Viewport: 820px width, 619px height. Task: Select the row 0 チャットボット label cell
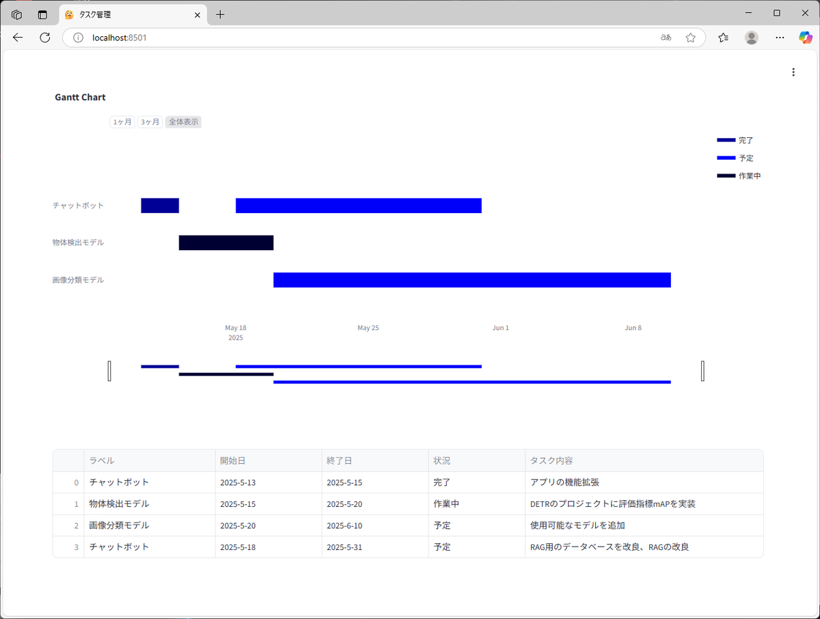[x=149, y=482]
